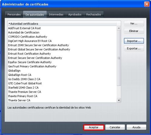Switch to the Personales tab
The width and height of the screenshot is (151, 135).
click(14, 15)
